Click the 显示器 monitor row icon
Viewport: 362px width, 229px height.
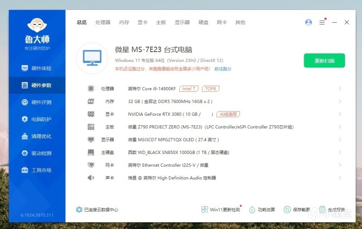coord(91,140)
